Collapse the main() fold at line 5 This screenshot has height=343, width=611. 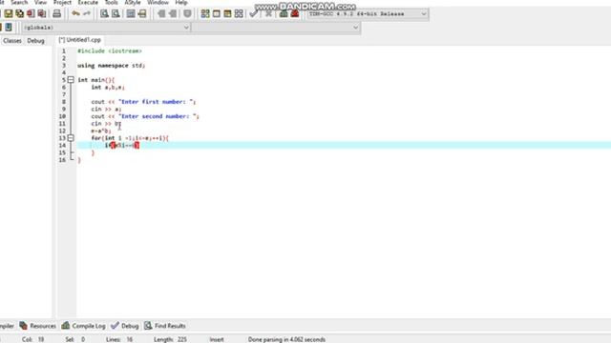point(71,80)
